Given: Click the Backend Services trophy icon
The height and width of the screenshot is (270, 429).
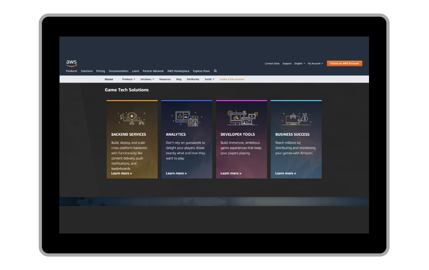Looking at the screenshot, I should point(132,119).
